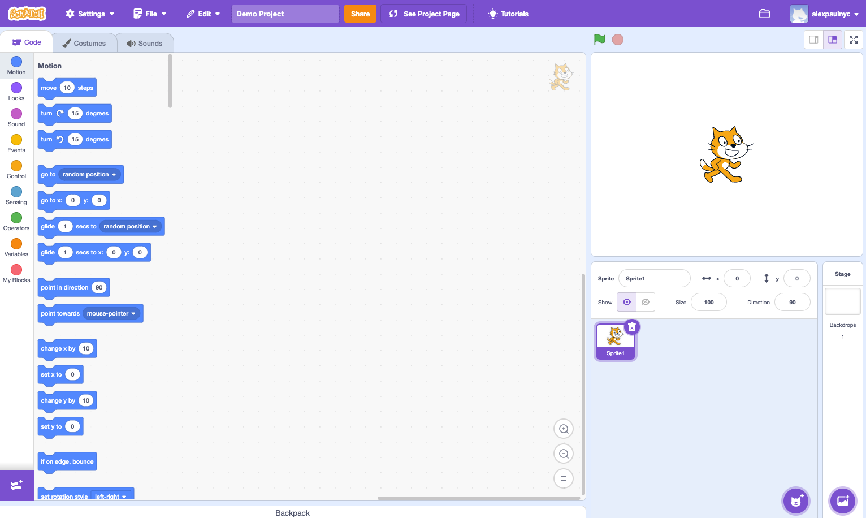
Task: Zoom in on the code workspace
Action: [x=563, y=429]
